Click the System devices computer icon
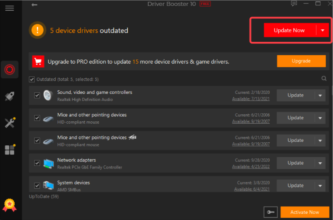Viewport: 333px width, 220px height. click(49, 185)
